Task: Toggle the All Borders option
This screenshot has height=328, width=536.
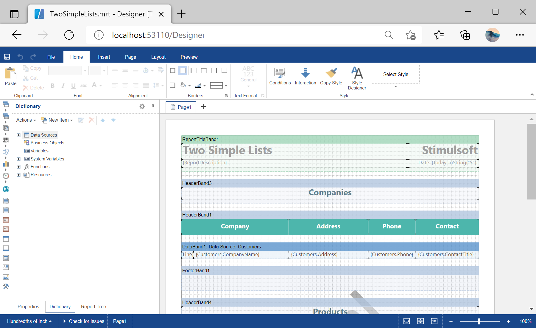Action: (x=172, y=70)
